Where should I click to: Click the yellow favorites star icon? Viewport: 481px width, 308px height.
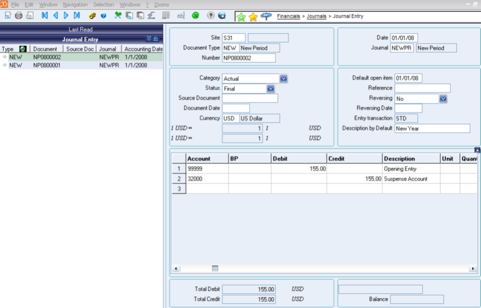coord(253,17)
